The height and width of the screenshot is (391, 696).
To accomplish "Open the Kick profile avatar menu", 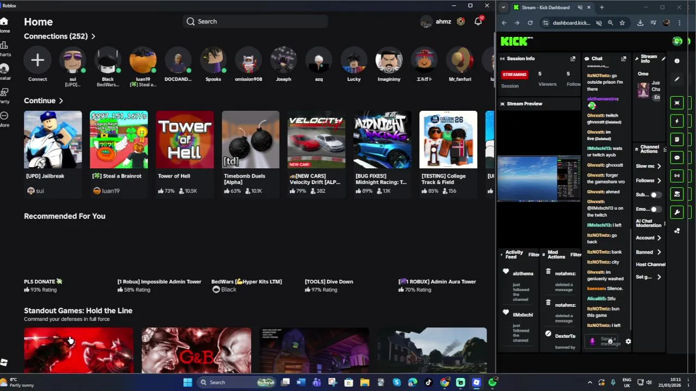I will [x=677, y=41].
